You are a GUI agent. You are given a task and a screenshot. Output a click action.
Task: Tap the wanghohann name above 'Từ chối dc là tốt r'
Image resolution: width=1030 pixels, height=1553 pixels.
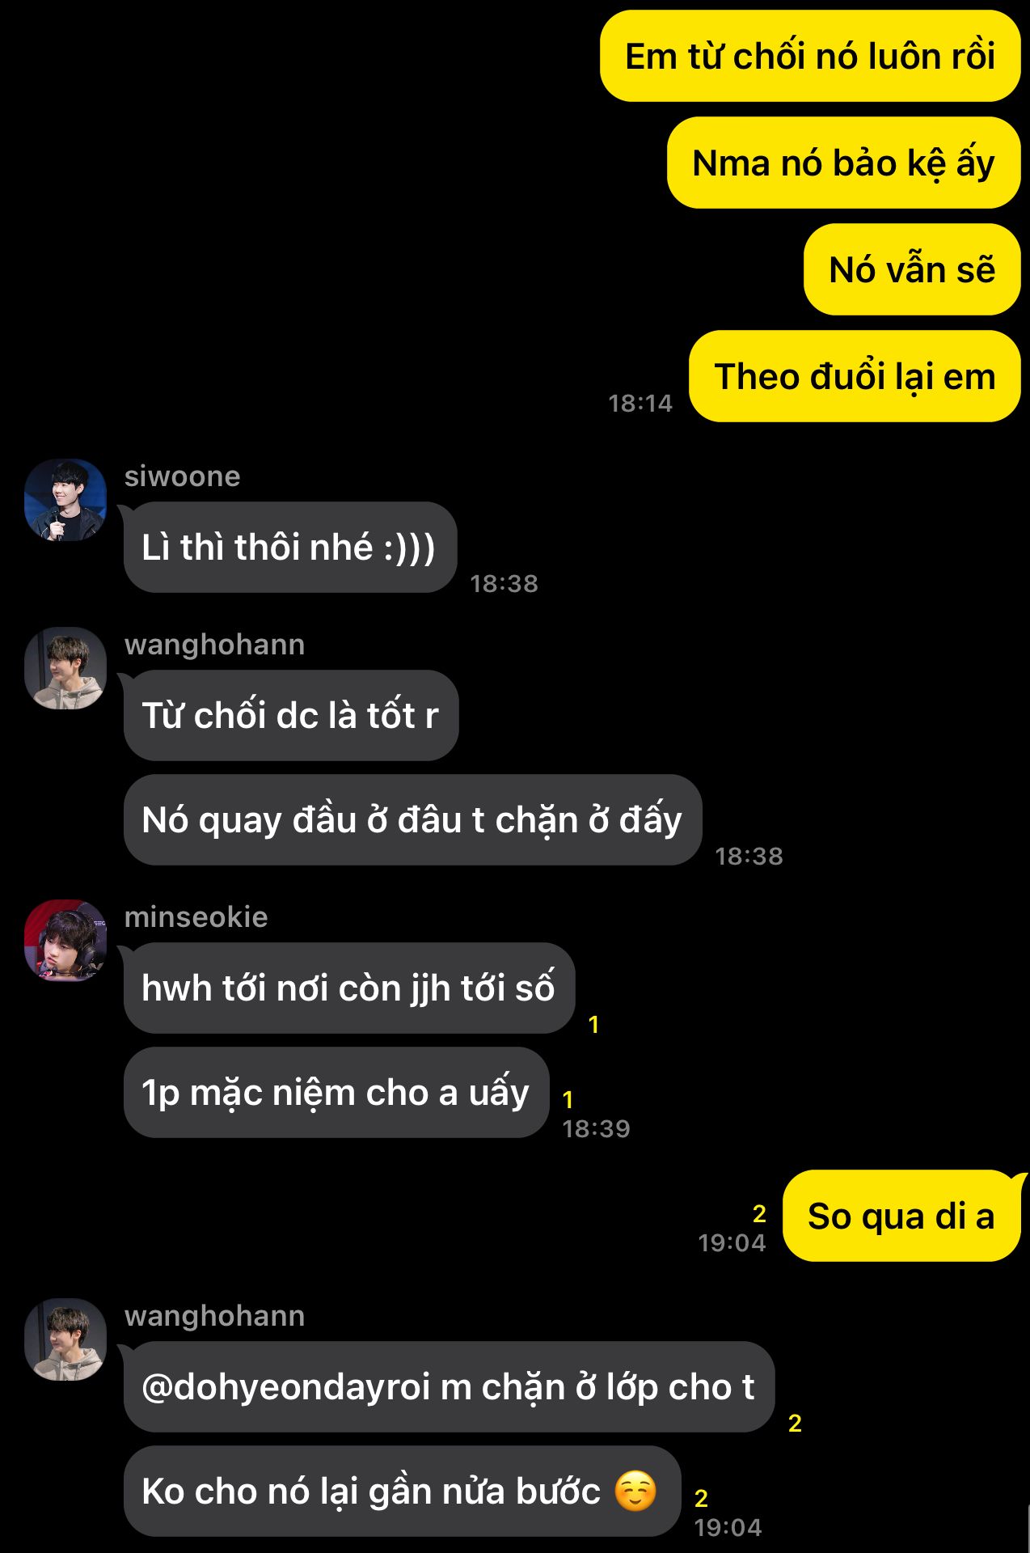[214, 645]
